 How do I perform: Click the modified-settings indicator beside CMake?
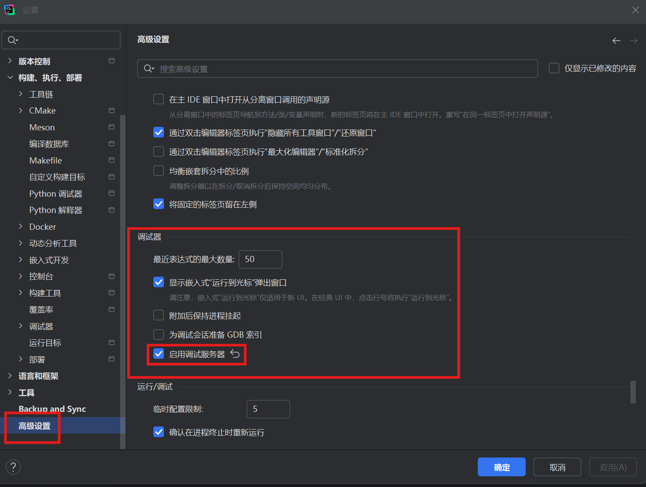[x=111, y=110]
